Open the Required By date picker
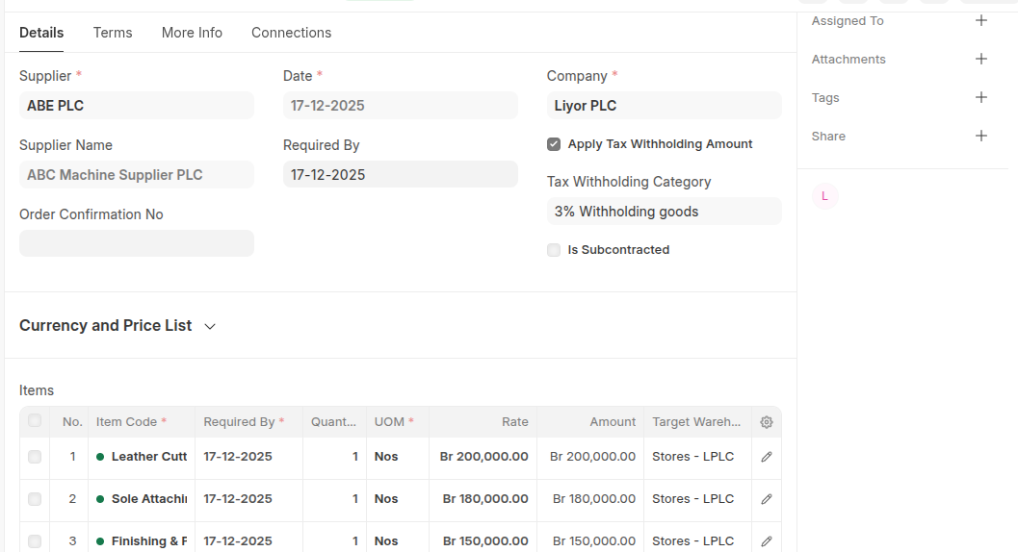The height and width of the screenshot is (552, 1018). (x=400, y=175)
